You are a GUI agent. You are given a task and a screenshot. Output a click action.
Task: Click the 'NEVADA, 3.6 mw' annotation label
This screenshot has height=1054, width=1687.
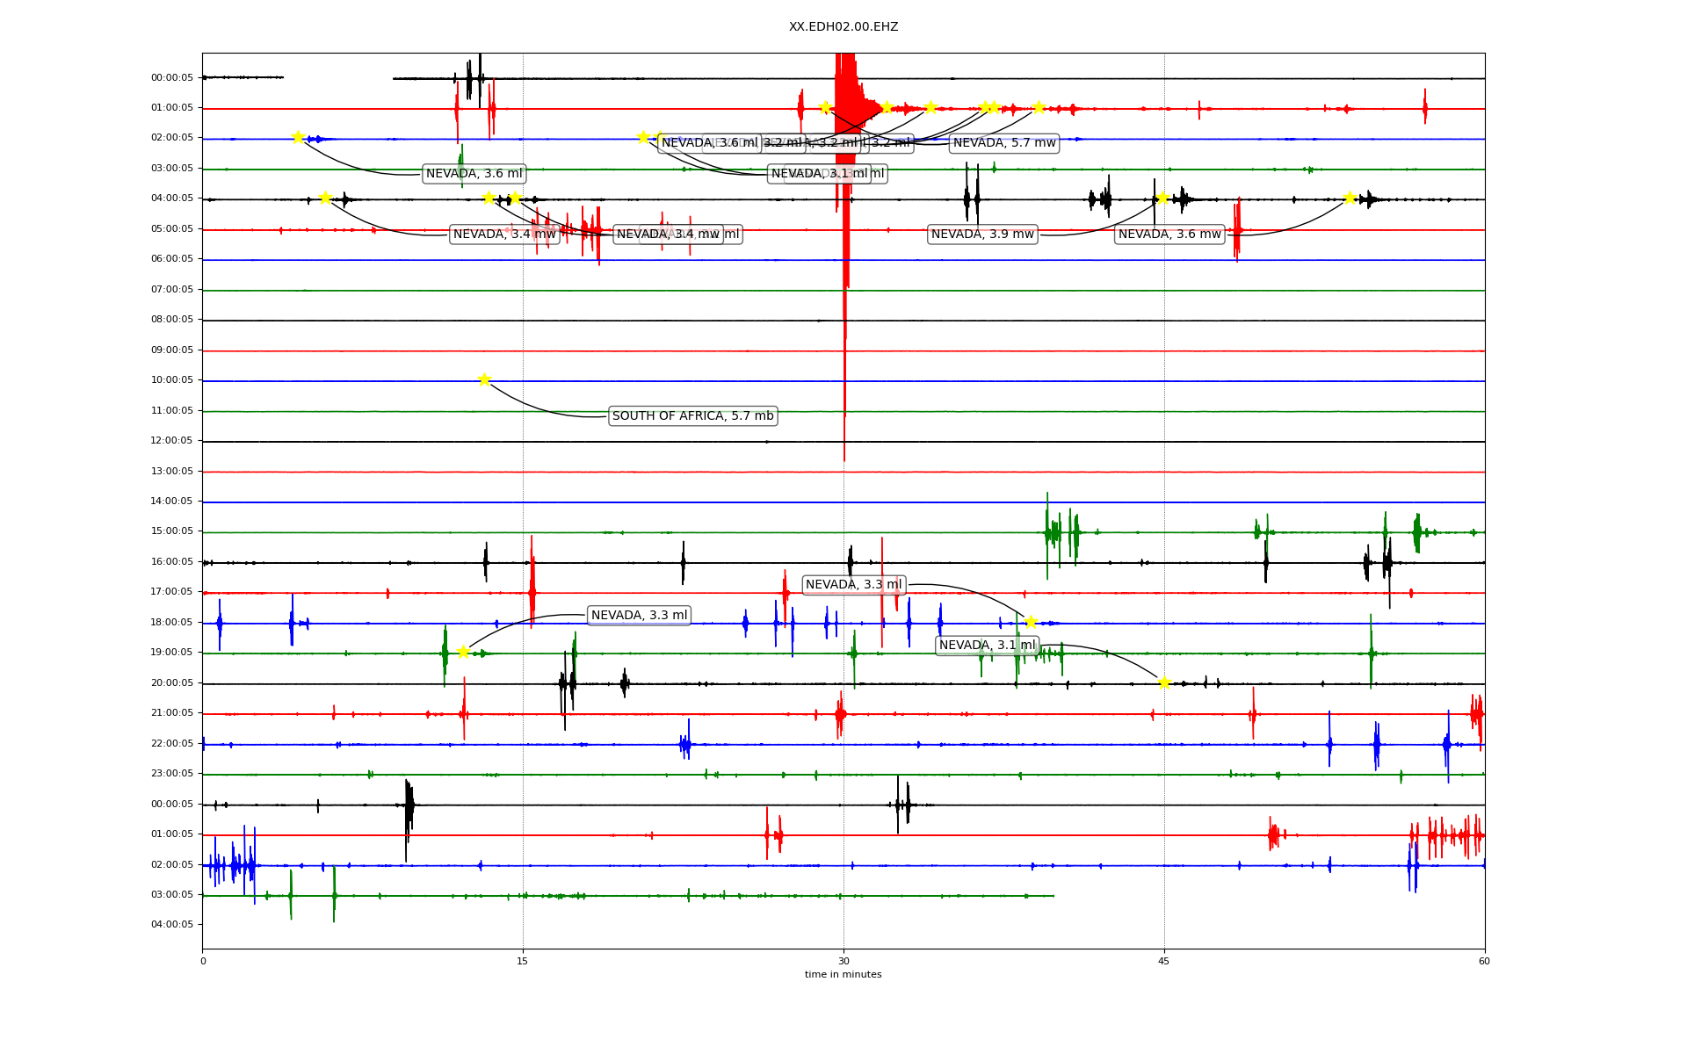[x=1169, y=235]
